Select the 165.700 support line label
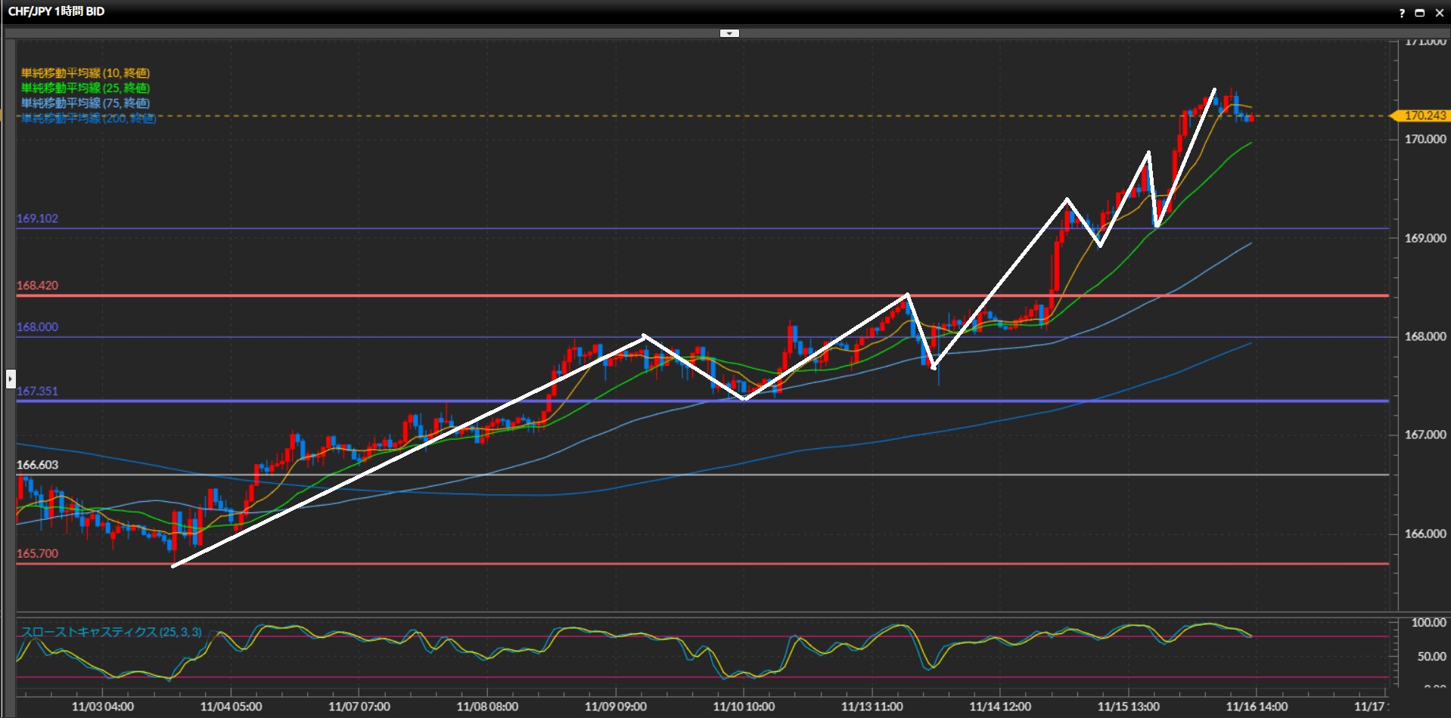This screenshot has width=1451, height=718. tap(38, 553)
